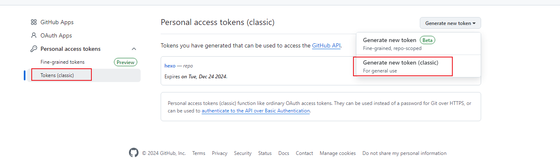
Task: Open the hexo token link
Action: (170, 66)
